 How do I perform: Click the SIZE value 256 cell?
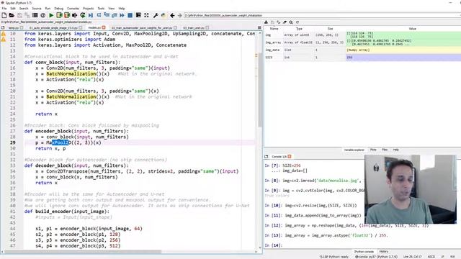403,58
